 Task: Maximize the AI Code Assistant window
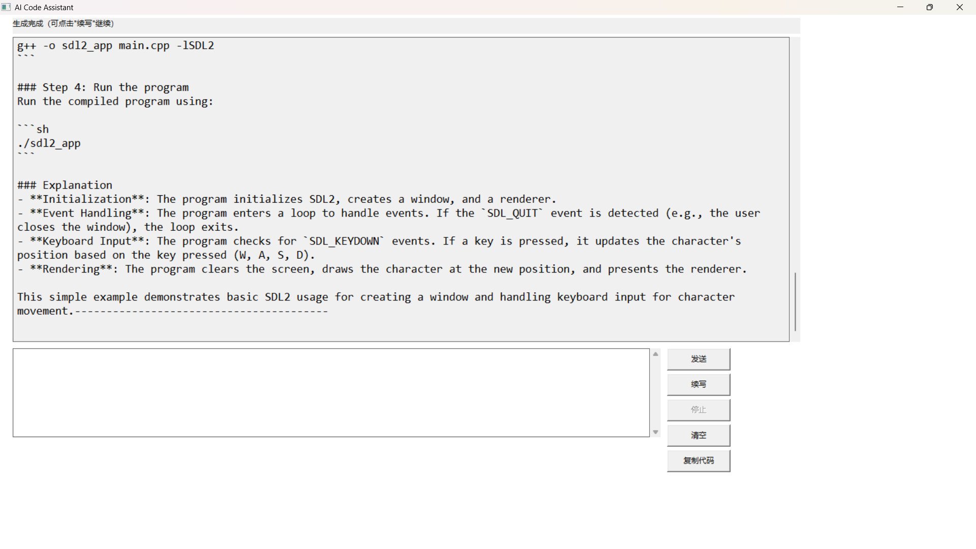[x=930, y=7]
